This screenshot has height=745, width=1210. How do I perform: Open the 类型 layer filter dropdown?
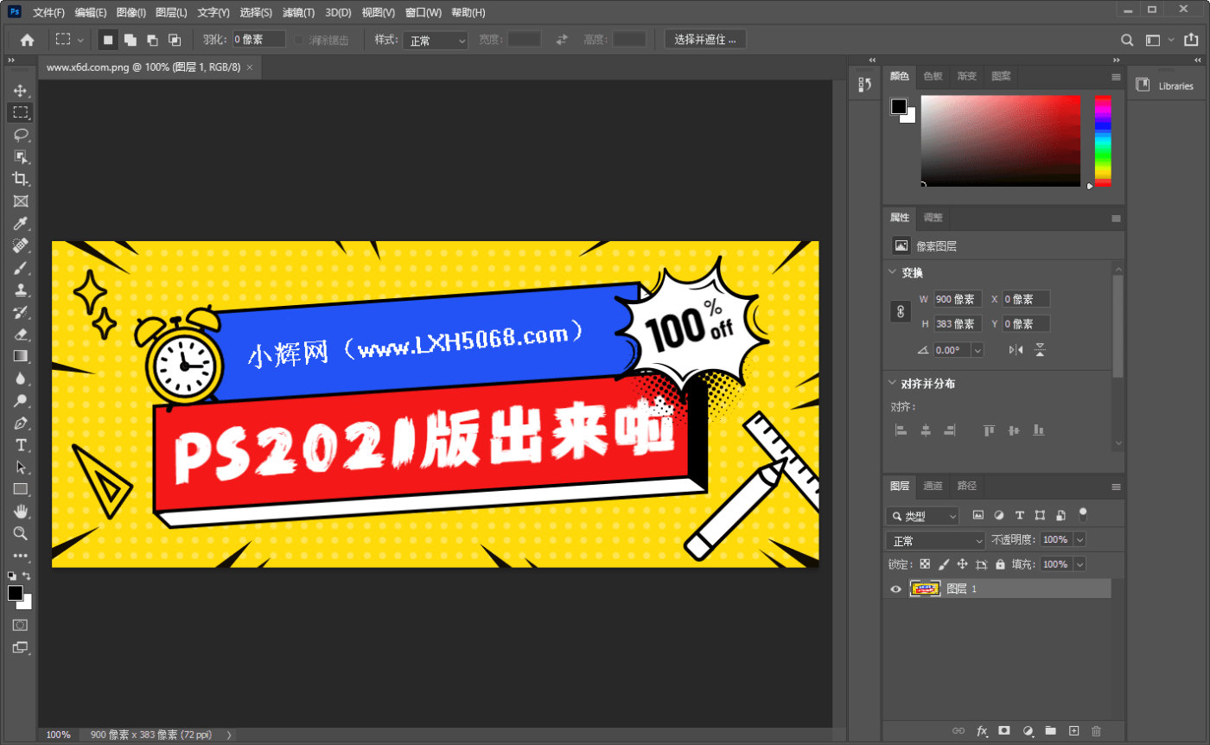(922, 516)
